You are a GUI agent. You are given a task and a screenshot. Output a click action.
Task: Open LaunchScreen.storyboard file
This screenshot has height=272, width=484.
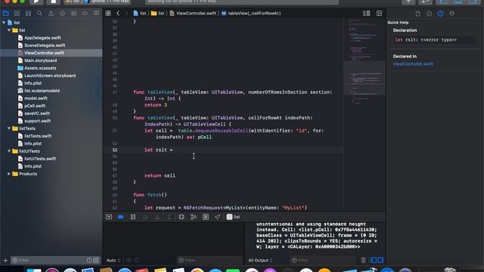pos(50,76)
